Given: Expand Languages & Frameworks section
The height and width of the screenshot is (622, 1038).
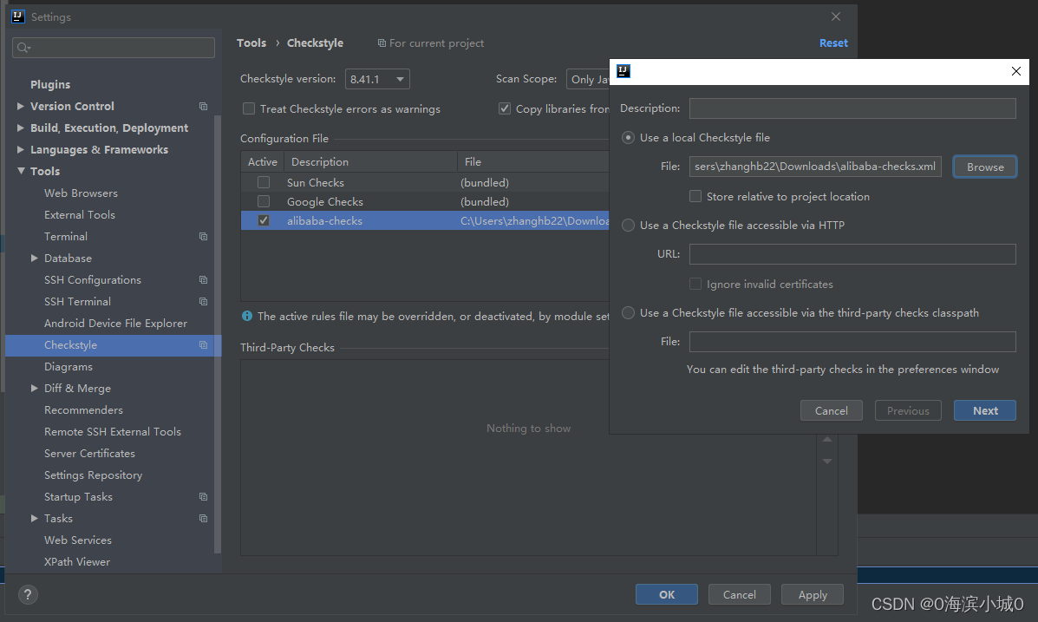Looking at the screenshot, I should (21, 150).
